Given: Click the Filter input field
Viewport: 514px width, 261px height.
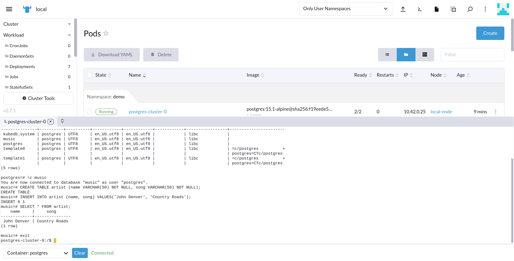Looking at the screenshot, I should [x=472, y=55].
